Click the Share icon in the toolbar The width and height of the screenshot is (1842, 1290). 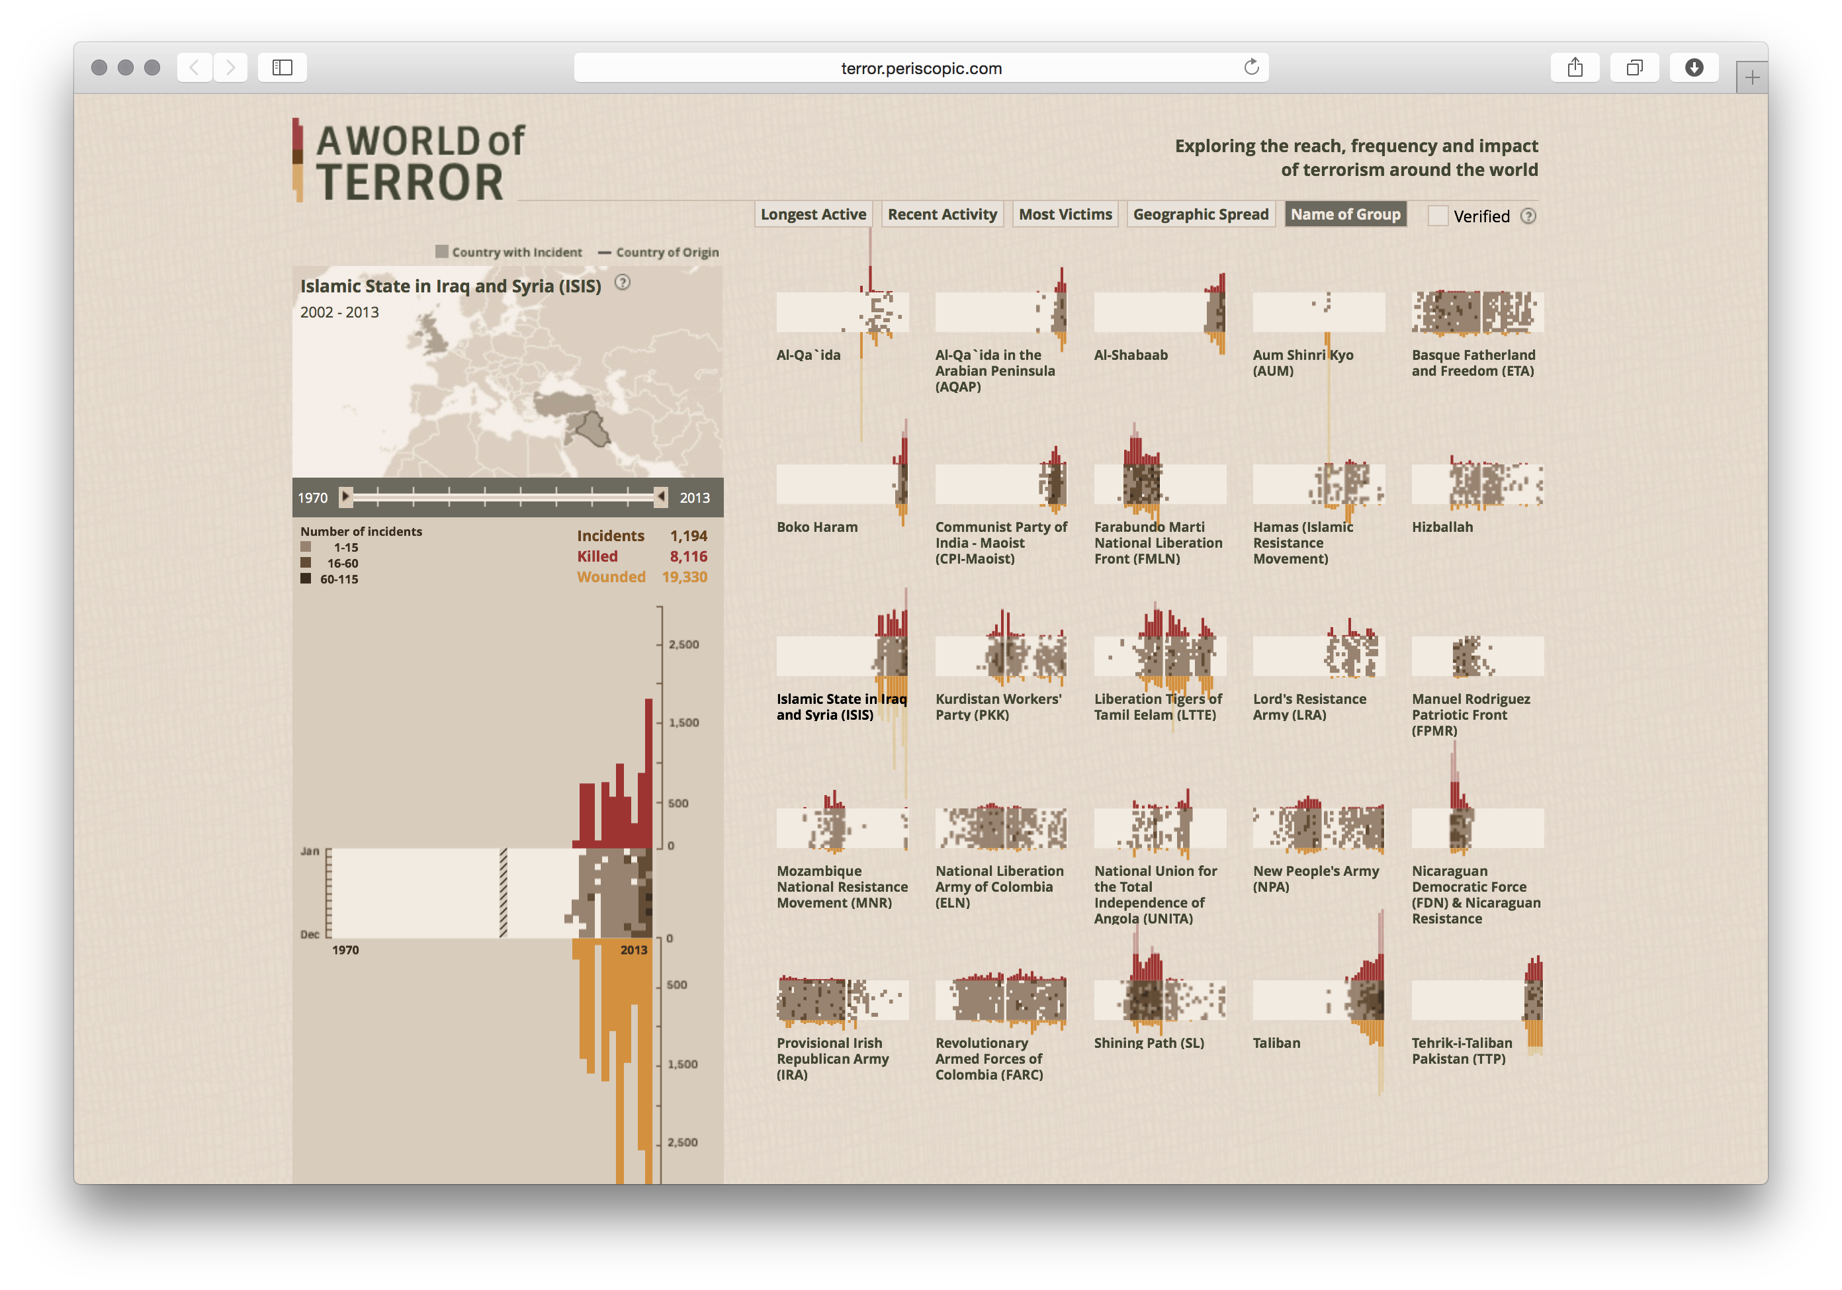point(1575,67)
